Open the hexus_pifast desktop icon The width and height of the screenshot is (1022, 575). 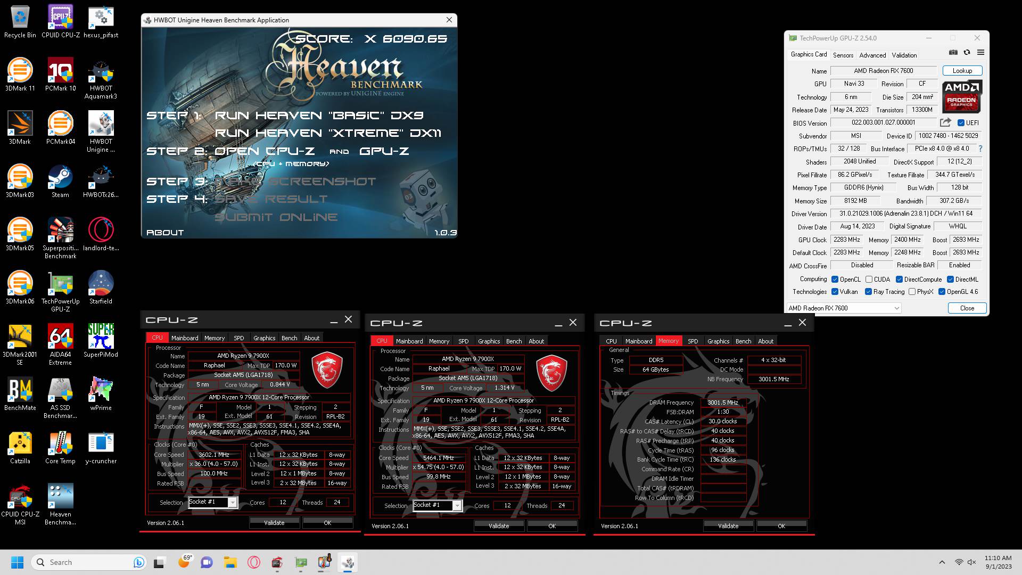pyautogui.click(x=101, y=22)
